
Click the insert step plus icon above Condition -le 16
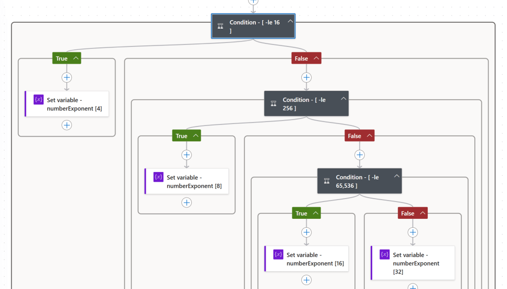pos(253,2)
